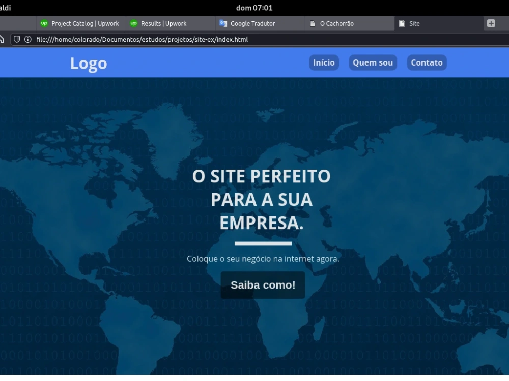Switch to O Cachorrão tab
This screenshot has height=381, width=509.
point(350,23)
